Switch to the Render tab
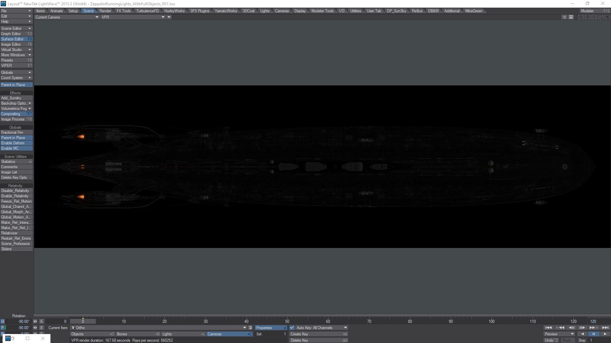 click(105, 11)
